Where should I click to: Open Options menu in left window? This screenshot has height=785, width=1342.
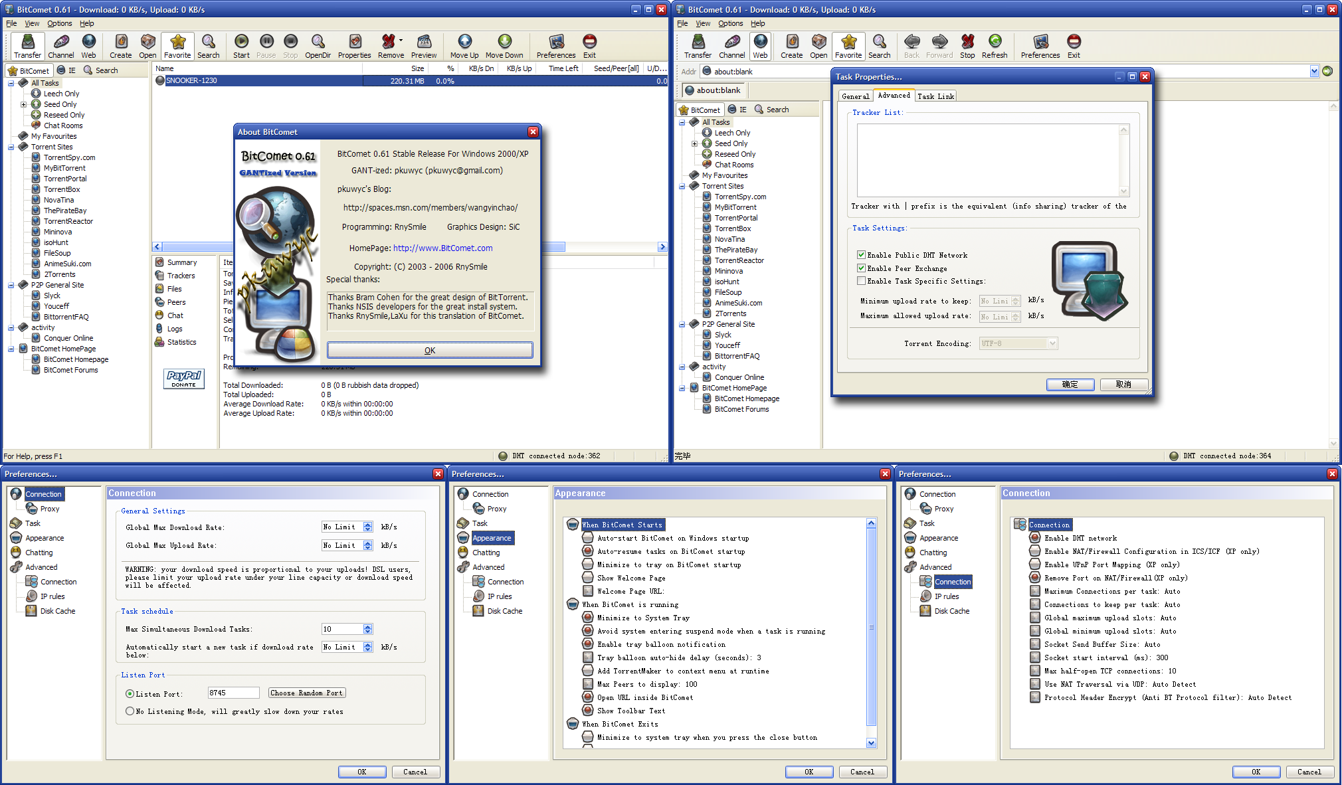59,23
